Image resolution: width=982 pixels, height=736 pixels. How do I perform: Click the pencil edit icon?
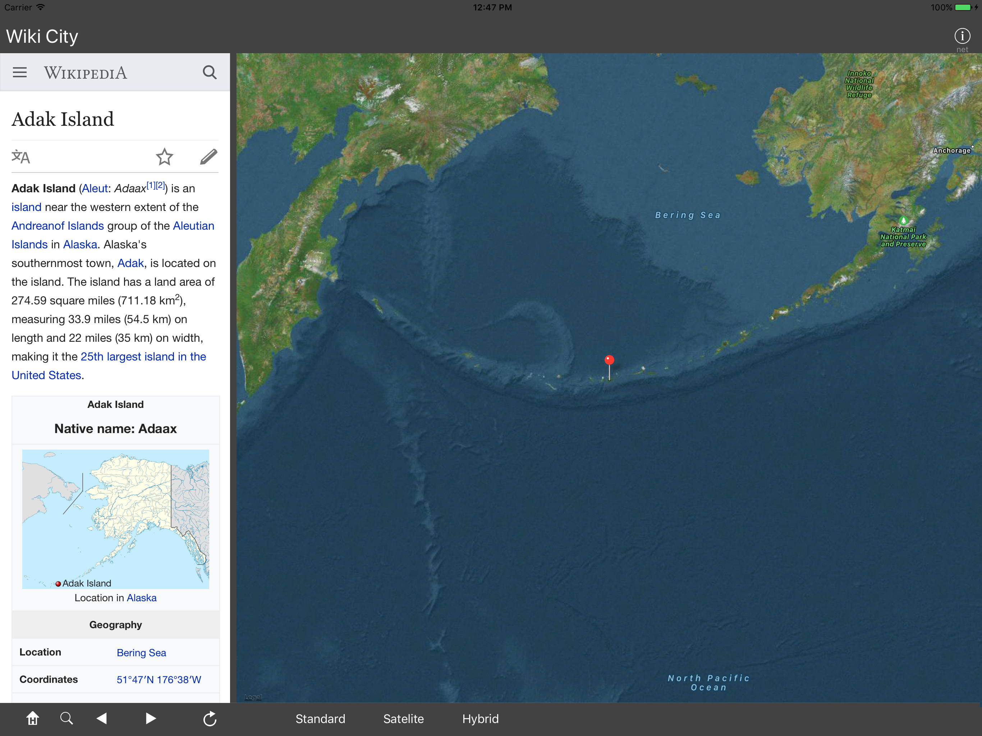(208, 157)
